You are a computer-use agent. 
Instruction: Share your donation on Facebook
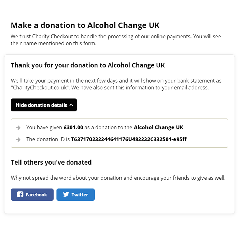coord(32,195)
